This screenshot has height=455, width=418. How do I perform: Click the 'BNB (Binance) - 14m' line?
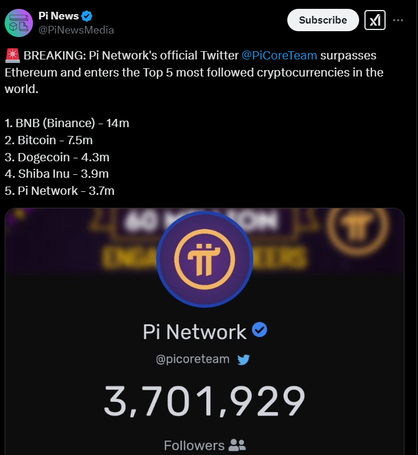(x=67, y=123)
